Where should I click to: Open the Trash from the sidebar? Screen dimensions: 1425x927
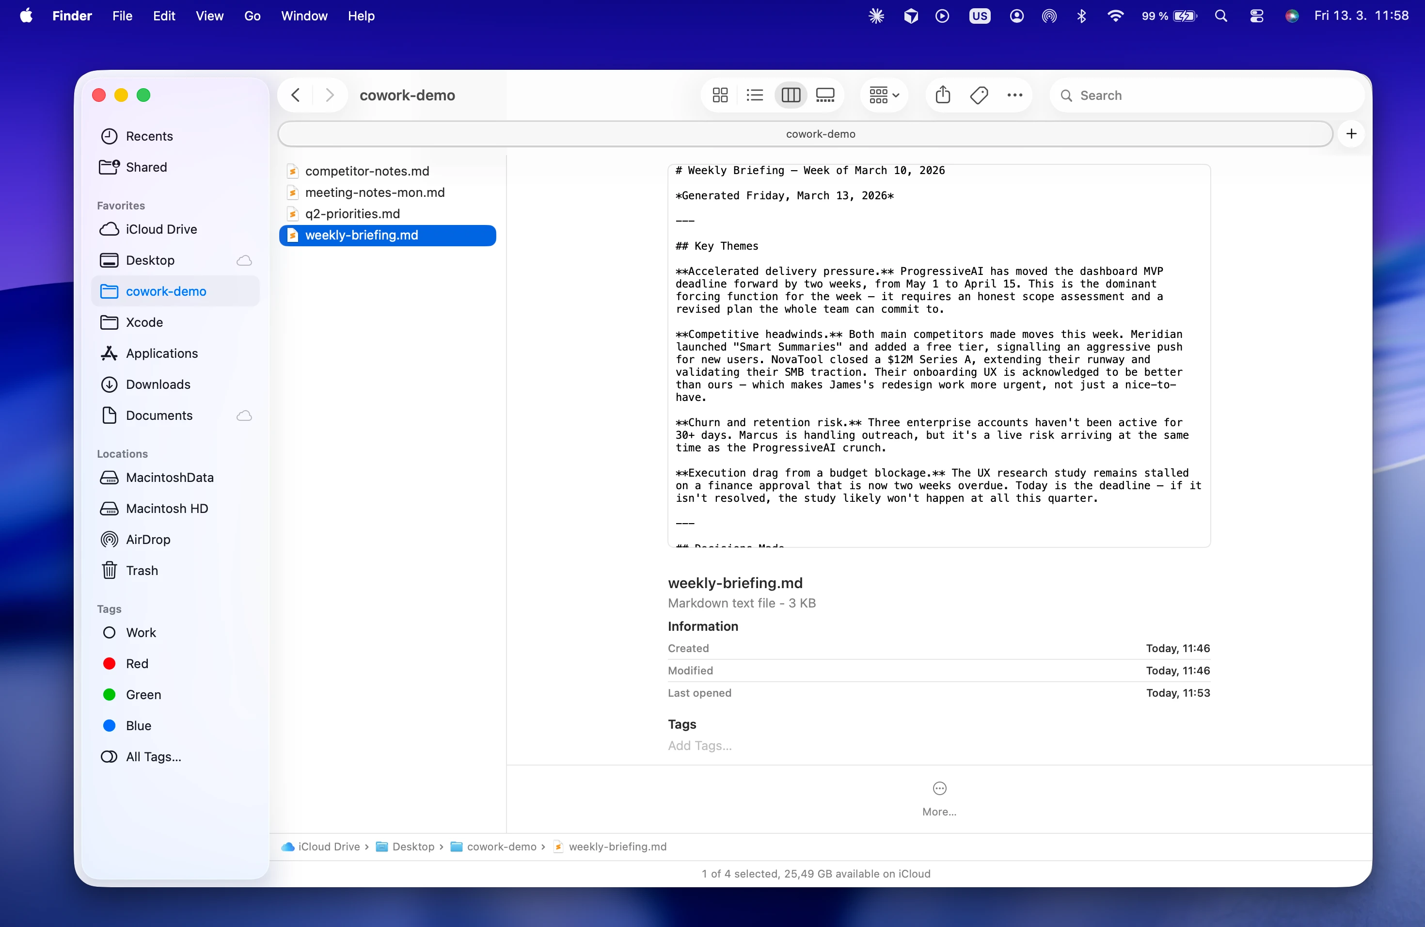(142, 570)
